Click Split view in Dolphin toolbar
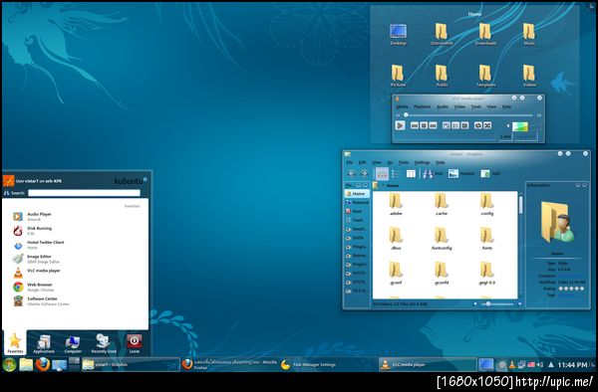 [x=490, y=174]
